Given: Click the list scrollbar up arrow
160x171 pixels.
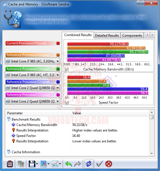Looking at the screenshot, I should pos(152,112).
